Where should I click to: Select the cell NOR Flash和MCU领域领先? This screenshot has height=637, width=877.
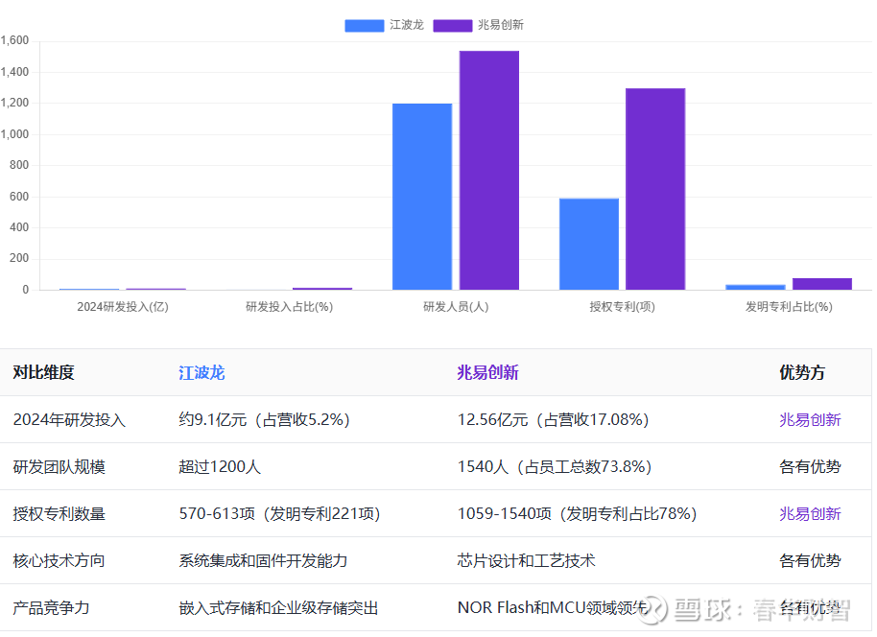tap(553, 607)
